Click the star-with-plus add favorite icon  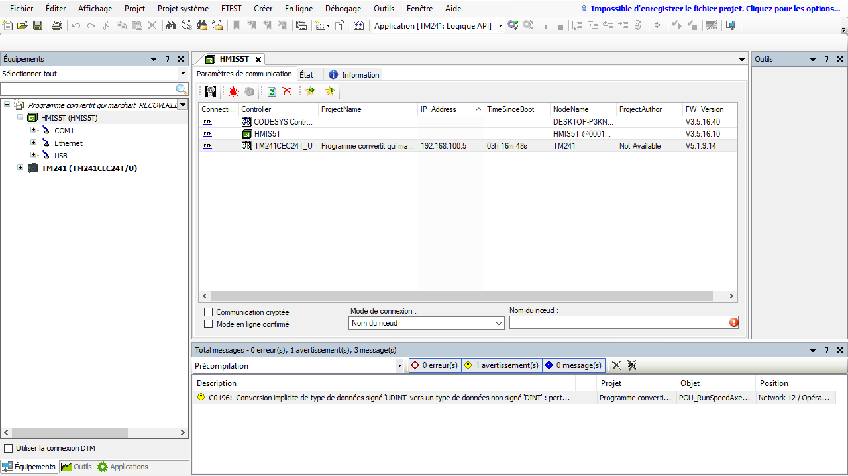tap(310, 91)
